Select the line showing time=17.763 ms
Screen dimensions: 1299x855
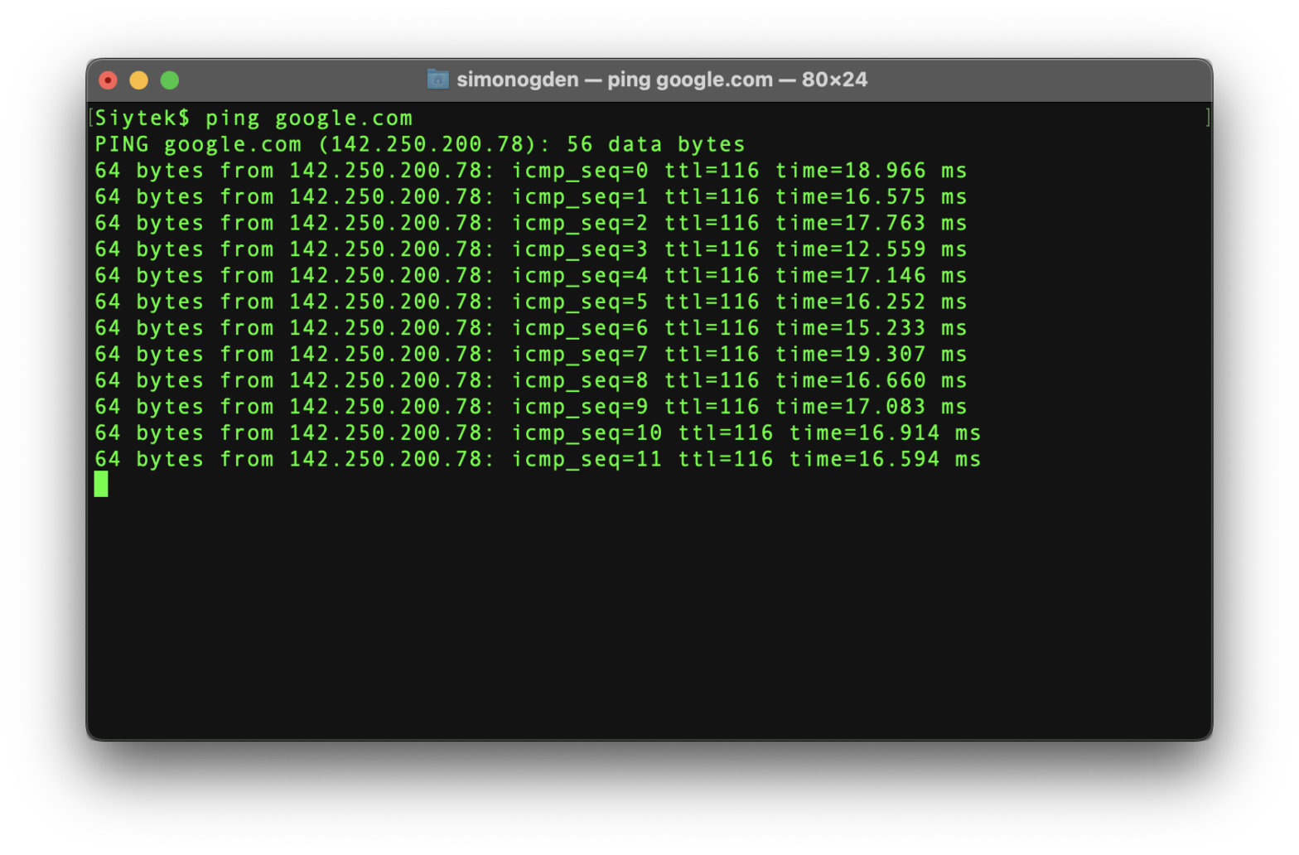click(x=530, y=224)
